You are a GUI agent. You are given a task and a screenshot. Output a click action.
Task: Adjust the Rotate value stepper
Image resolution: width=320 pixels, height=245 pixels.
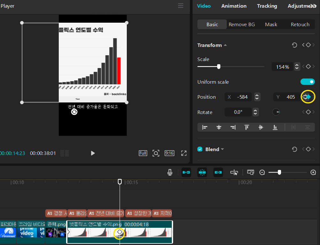(x=255, y=112)
